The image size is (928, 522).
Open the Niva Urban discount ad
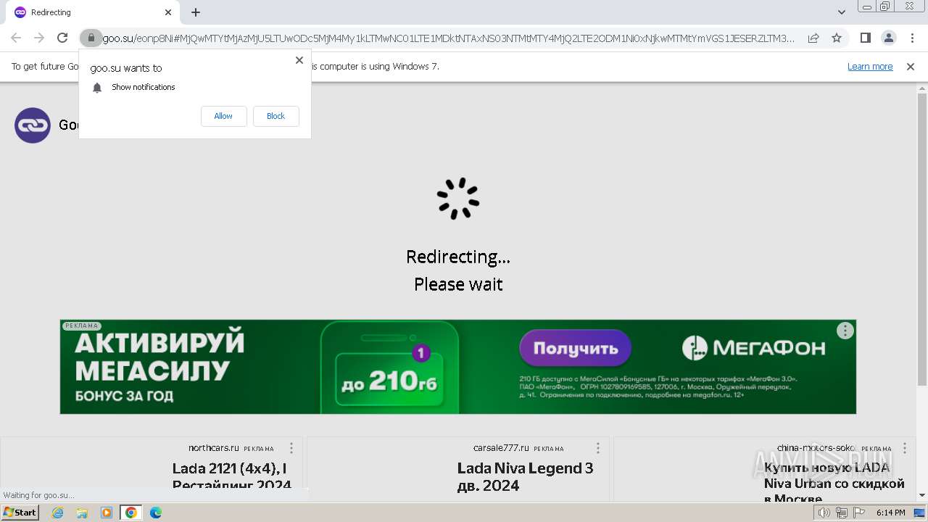click(834, 482)
